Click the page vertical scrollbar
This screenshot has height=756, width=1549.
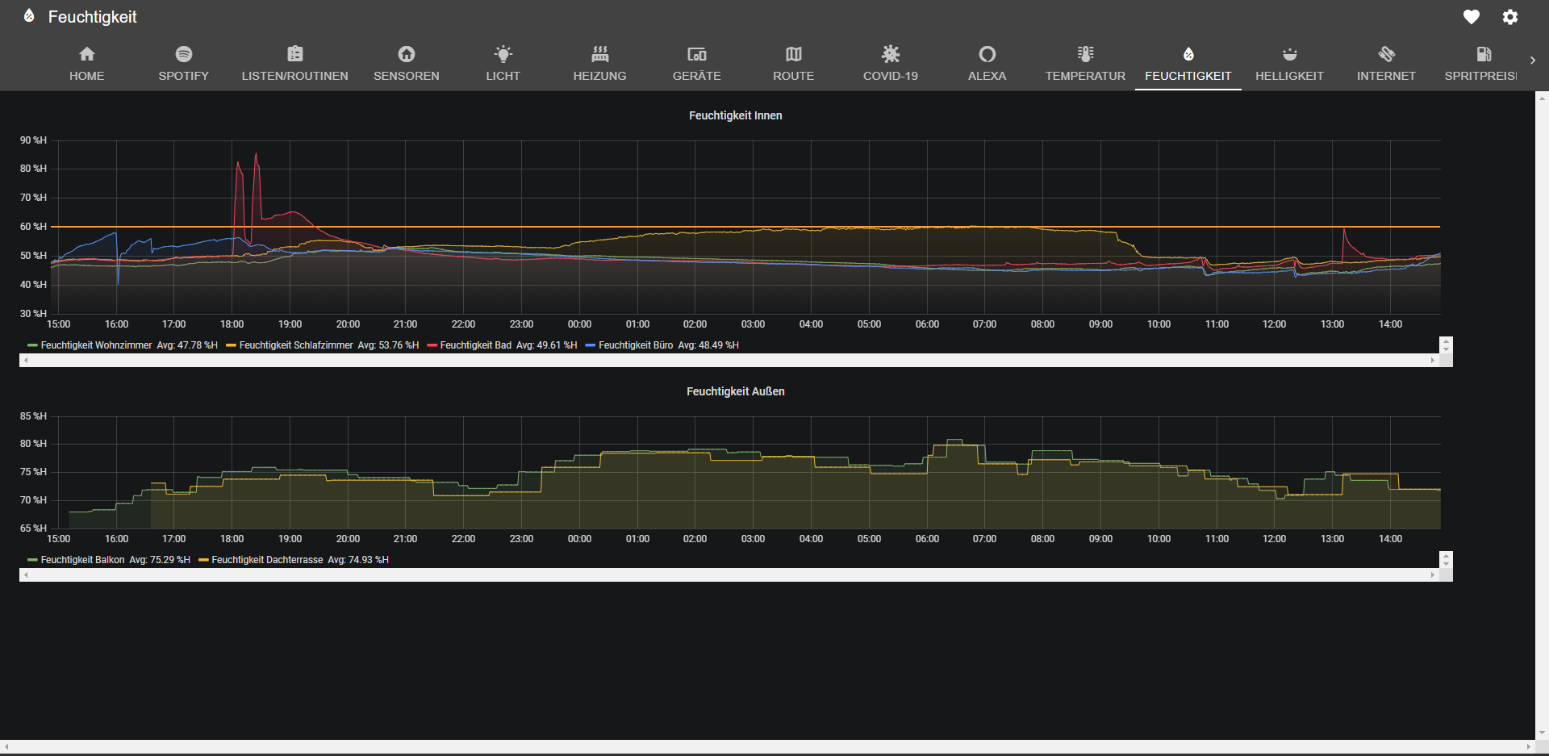[x=1542, y=416]
